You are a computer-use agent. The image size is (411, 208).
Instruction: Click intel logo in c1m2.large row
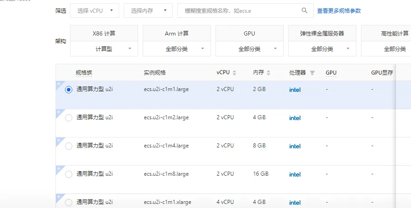tap(295, 118)
